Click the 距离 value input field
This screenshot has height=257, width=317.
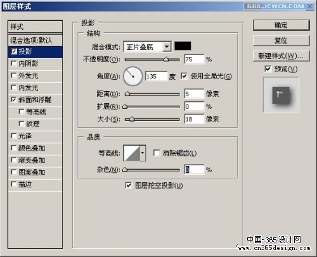pos(194,94)
